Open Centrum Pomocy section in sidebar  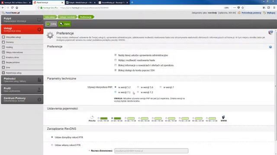click(22, 99)
